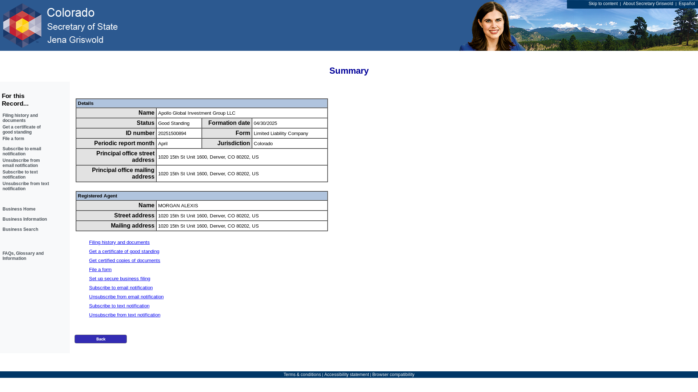698x392 pixels.
Task: Switch site language to Español
Action: point(686,4)
